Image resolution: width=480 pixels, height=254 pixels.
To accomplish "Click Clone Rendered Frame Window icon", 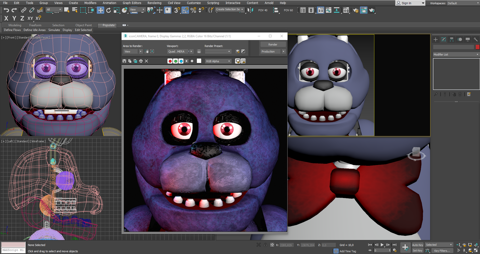I will coord(135,61).
